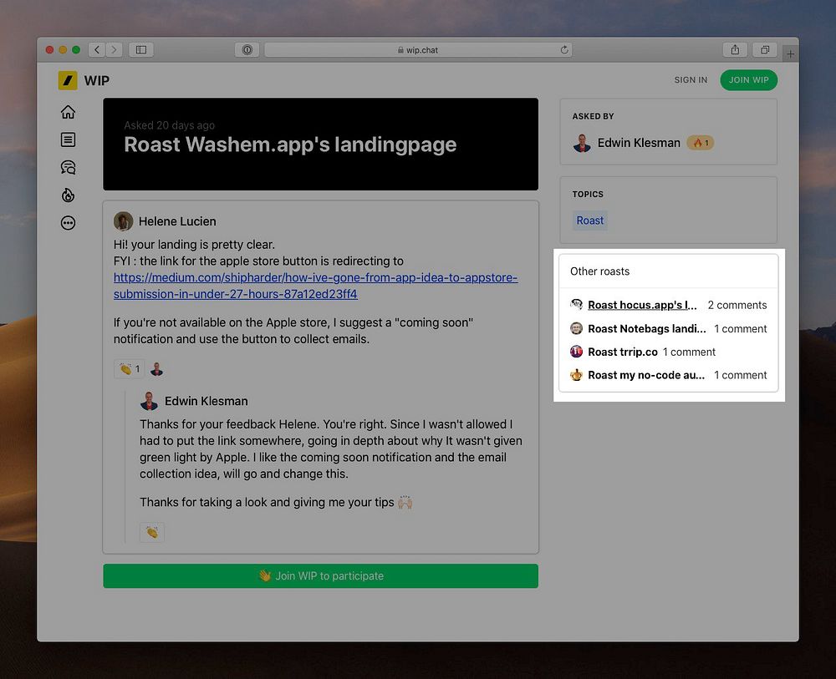
Task: Click '1 comment' beside Roast trrip.co
Action: click(689, 352)
